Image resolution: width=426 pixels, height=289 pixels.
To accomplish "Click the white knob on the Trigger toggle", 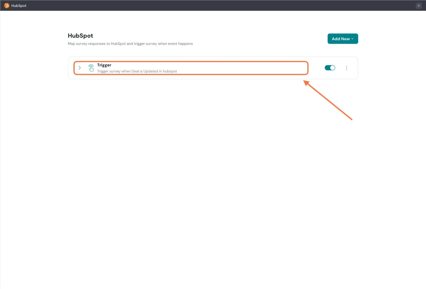I will [332, 68].
